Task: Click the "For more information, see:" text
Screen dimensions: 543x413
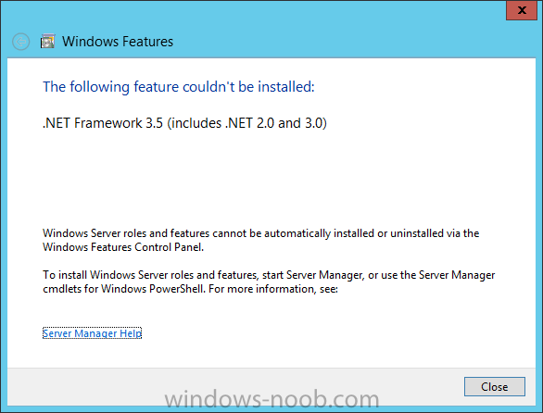Action: click(x=273, y=289)
